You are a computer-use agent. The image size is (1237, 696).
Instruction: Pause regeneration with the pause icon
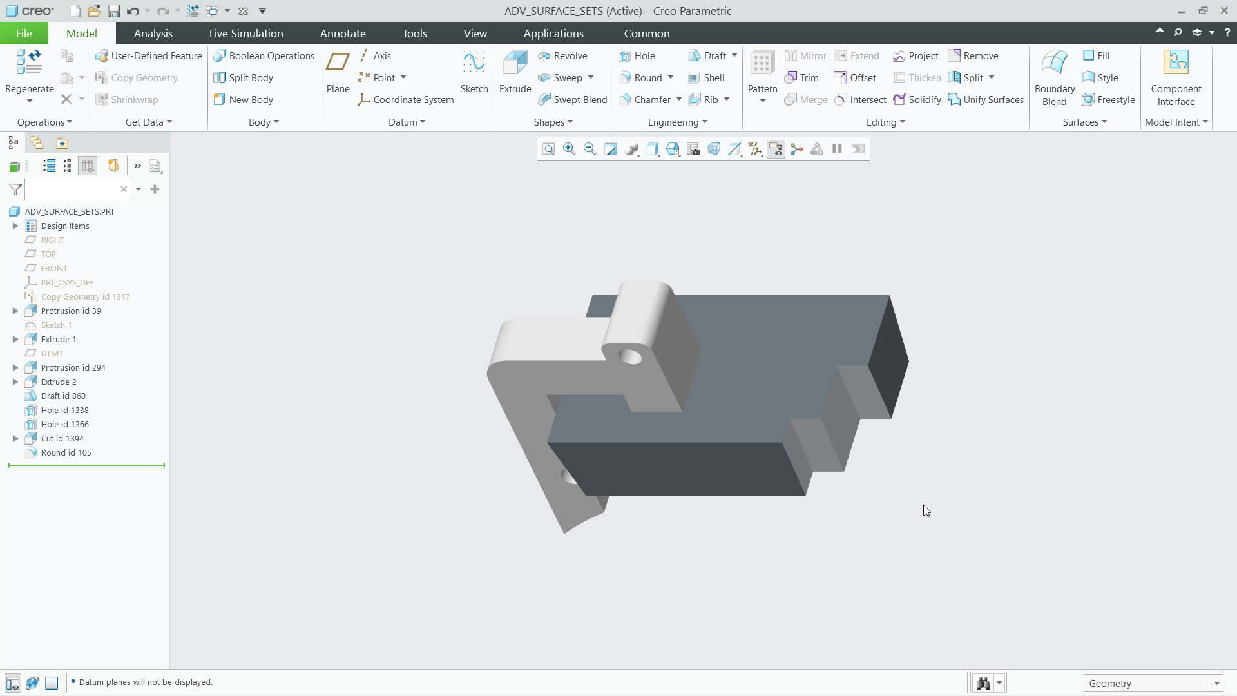836,149
